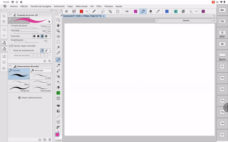Select the Eraser tool in the tool palette
The height and width of the screenshot is (142, 228).
point(58,87)
